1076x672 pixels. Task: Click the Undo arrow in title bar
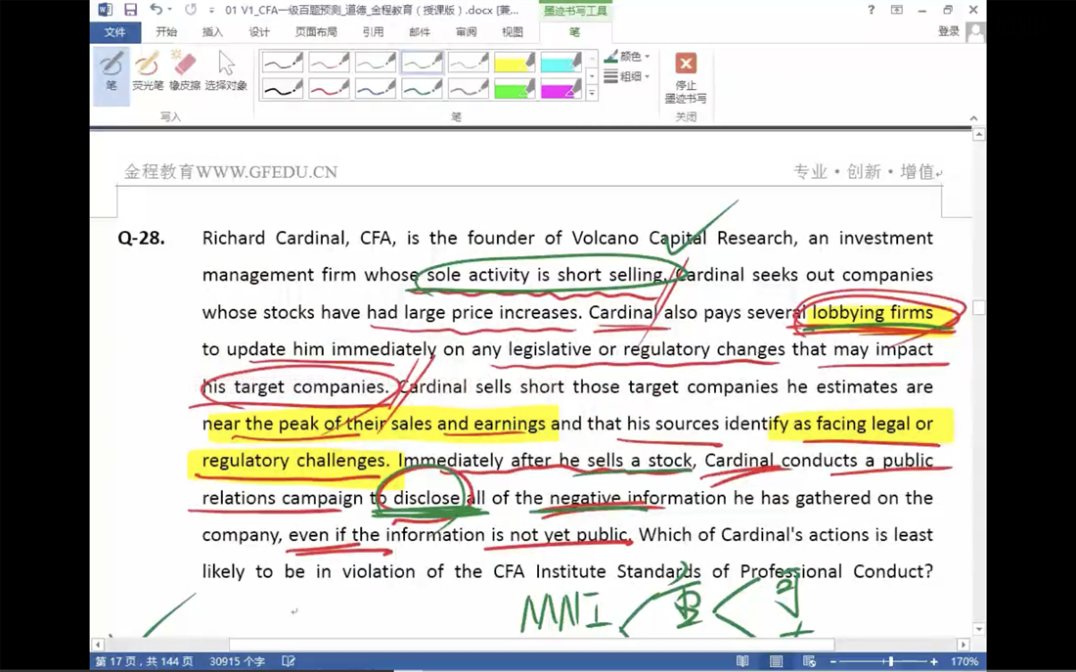(x=156, y=10)
